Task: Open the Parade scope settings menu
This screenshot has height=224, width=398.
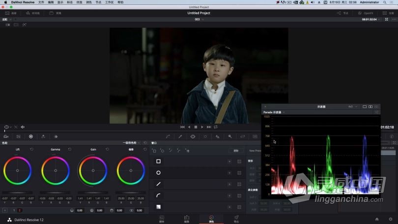Action: click(377, 112)
